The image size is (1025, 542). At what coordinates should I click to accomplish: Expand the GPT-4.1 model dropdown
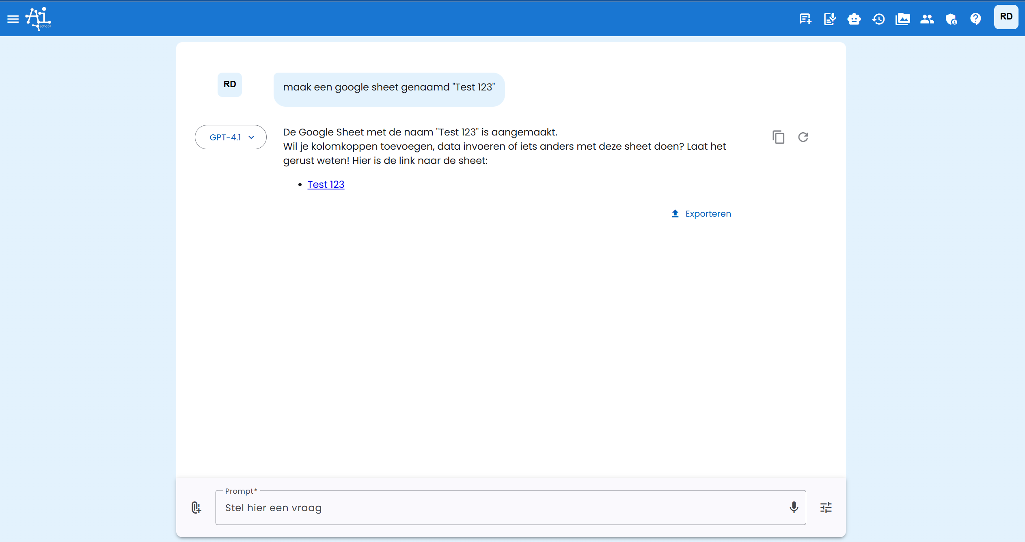(x=231, y=137)
